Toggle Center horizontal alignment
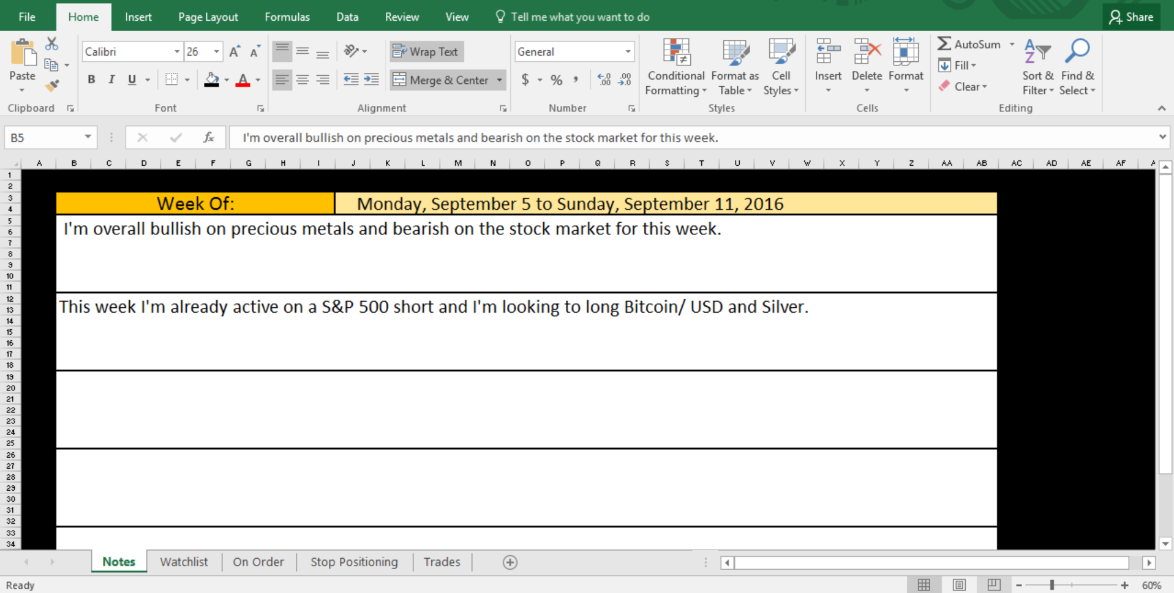This screenshot has width=1174, height=593. pyautogui.click(x=303, y=80)
